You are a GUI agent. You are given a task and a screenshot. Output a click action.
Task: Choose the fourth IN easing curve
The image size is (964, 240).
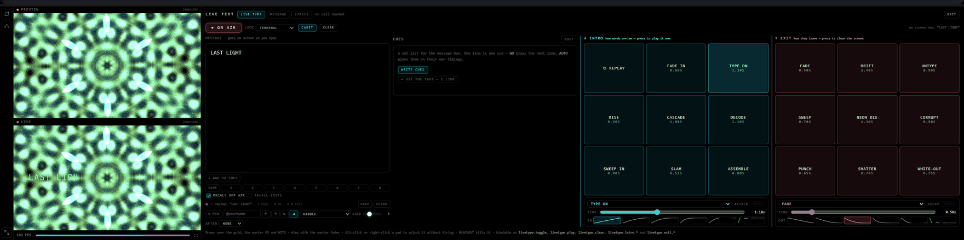pyautogui.click(x=693, y=220)
